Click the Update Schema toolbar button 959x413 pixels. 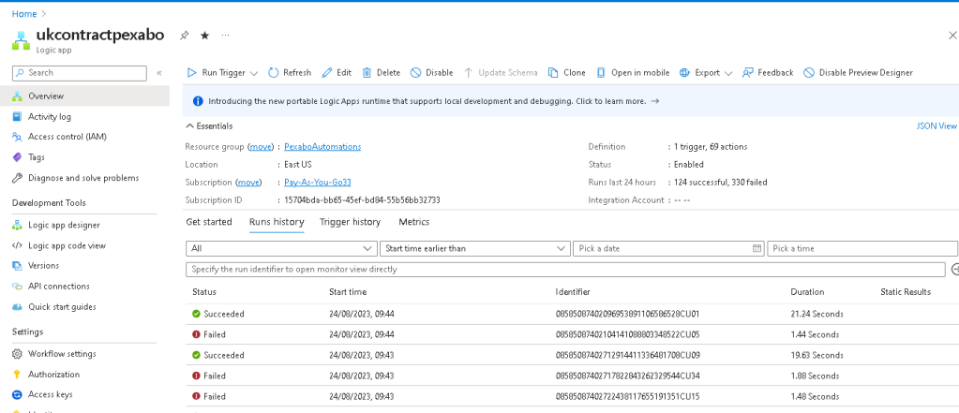tap(501, 73)
